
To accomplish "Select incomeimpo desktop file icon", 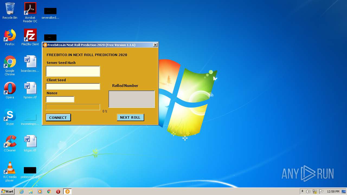I will [x=30, y=119].
